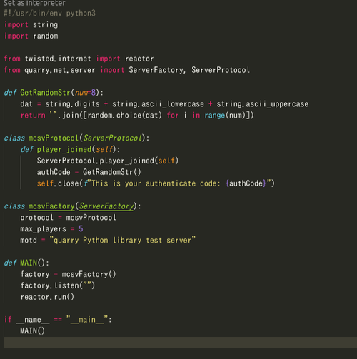357x359 pixels.
Task: Click the 'import string' line
Action: [31, 24]
